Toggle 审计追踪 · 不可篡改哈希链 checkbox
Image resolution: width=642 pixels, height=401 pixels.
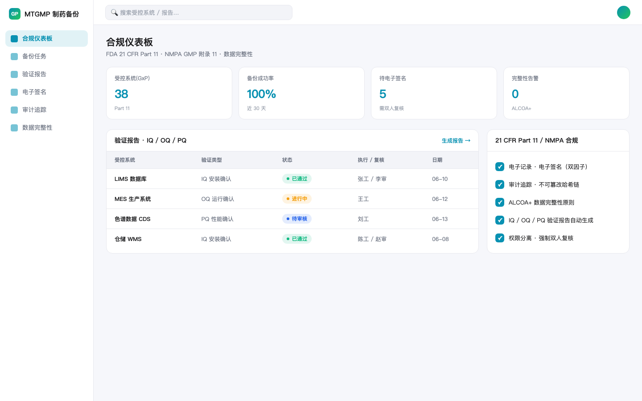500,184
